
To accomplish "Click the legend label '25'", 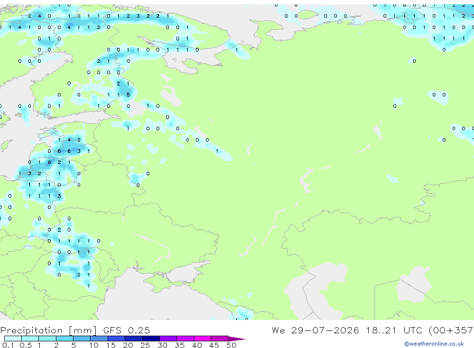I will pos(146,345).
